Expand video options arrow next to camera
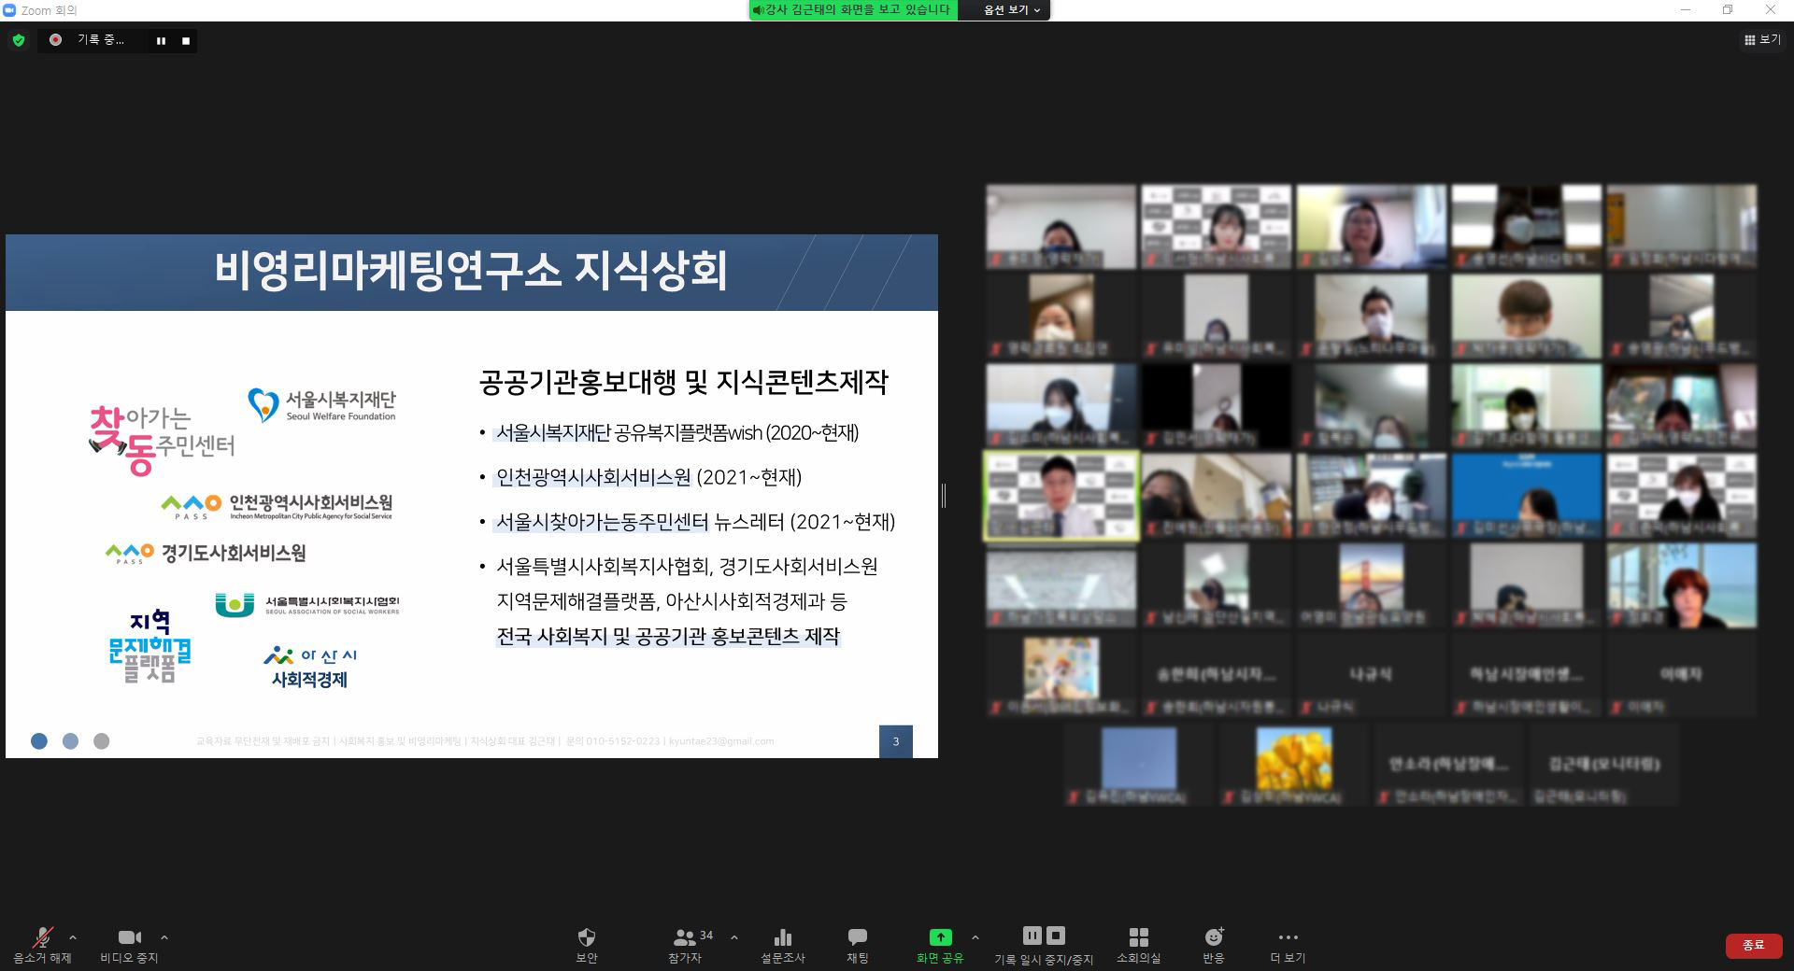This screenshot has width=1794, height=971. click(x=164, y=937)
